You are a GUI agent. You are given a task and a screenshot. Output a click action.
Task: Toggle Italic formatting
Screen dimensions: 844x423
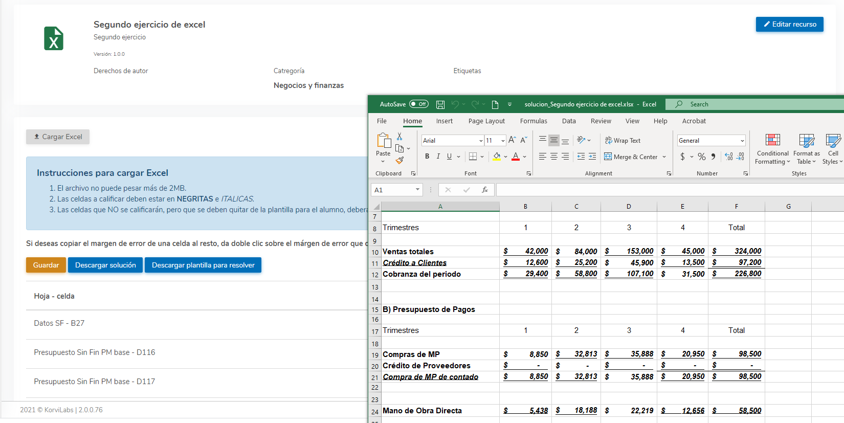pos(438,157)
